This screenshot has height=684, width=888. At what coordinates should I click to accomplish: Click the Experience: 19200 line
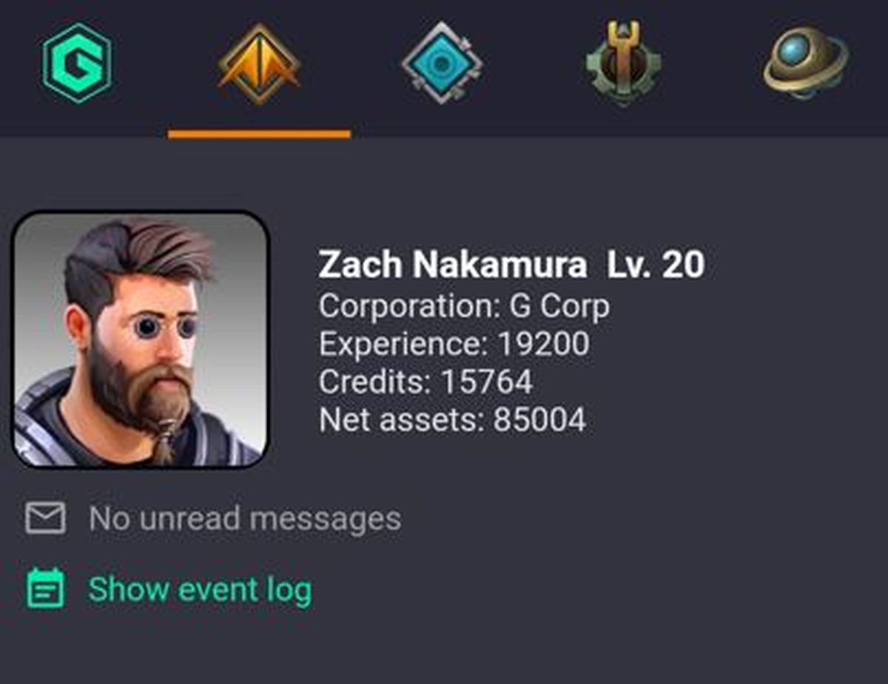point(454,344)
